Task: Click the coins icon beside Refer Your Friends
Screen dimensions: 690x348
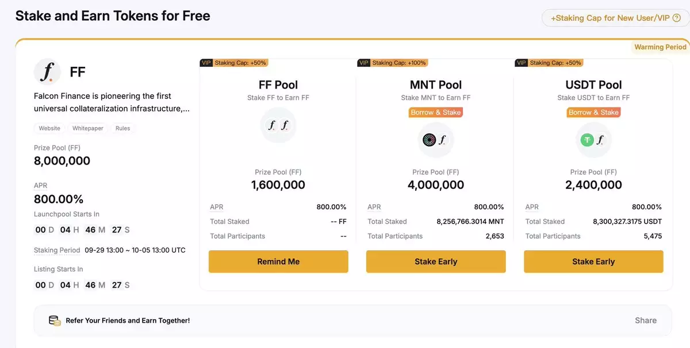Action: click(x=55, y=320)
